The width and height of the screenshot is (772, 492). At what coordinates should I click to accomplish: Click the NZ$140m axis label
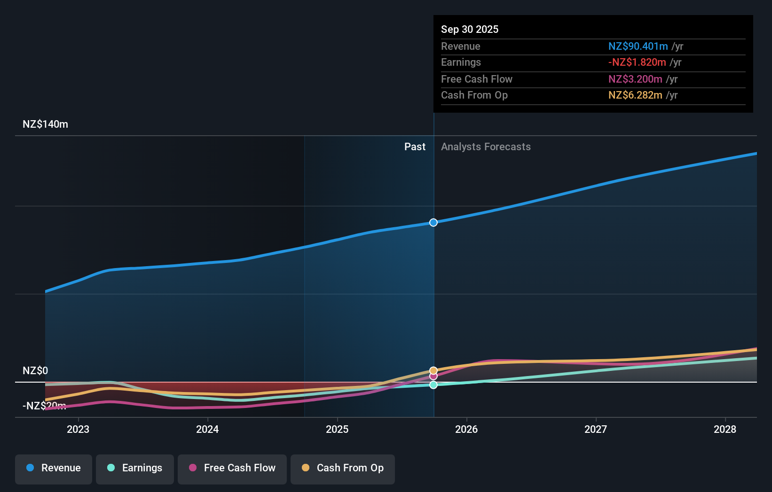click(x=45, y=124)
